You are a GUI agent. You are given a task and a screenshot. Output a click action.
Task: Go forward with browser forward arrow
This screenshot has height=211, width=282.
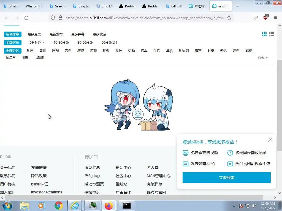[17, 18]
